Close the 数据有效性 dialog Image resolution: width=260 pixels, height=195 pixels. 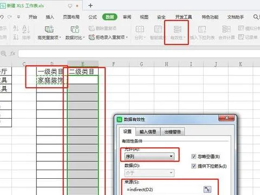[x=226, y=118]
